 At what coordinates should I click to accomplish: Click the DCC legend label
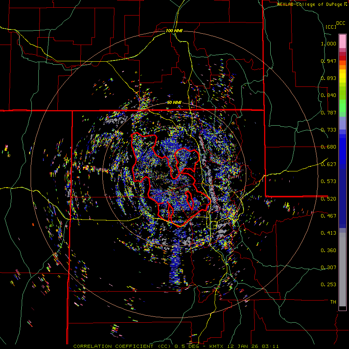pyautogui.click(x=340, y=23)
